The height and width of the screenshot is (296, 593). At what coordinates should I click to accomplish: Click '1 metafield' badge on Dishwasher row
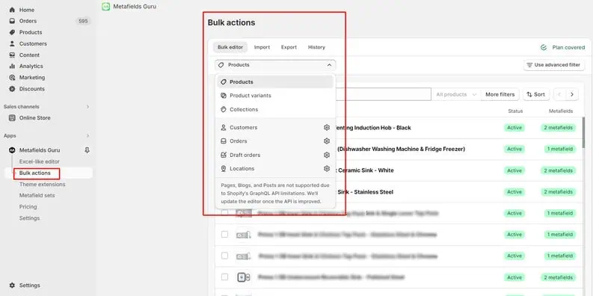pyautogui.click(x=560, y=149)
